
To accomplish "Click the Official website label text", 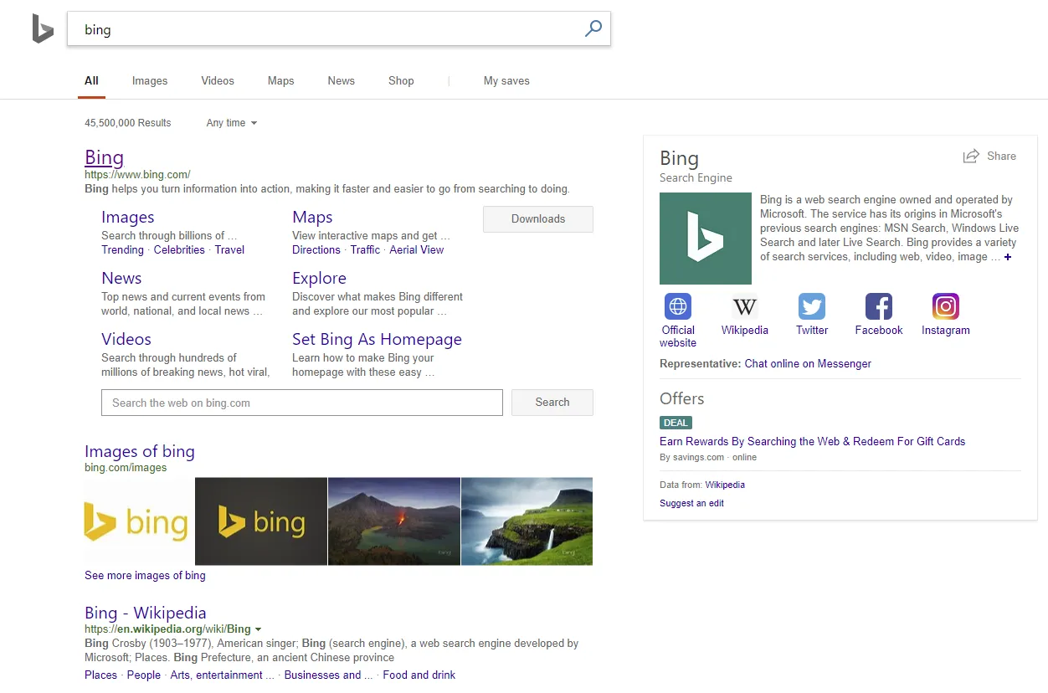I will coord(678,336).
